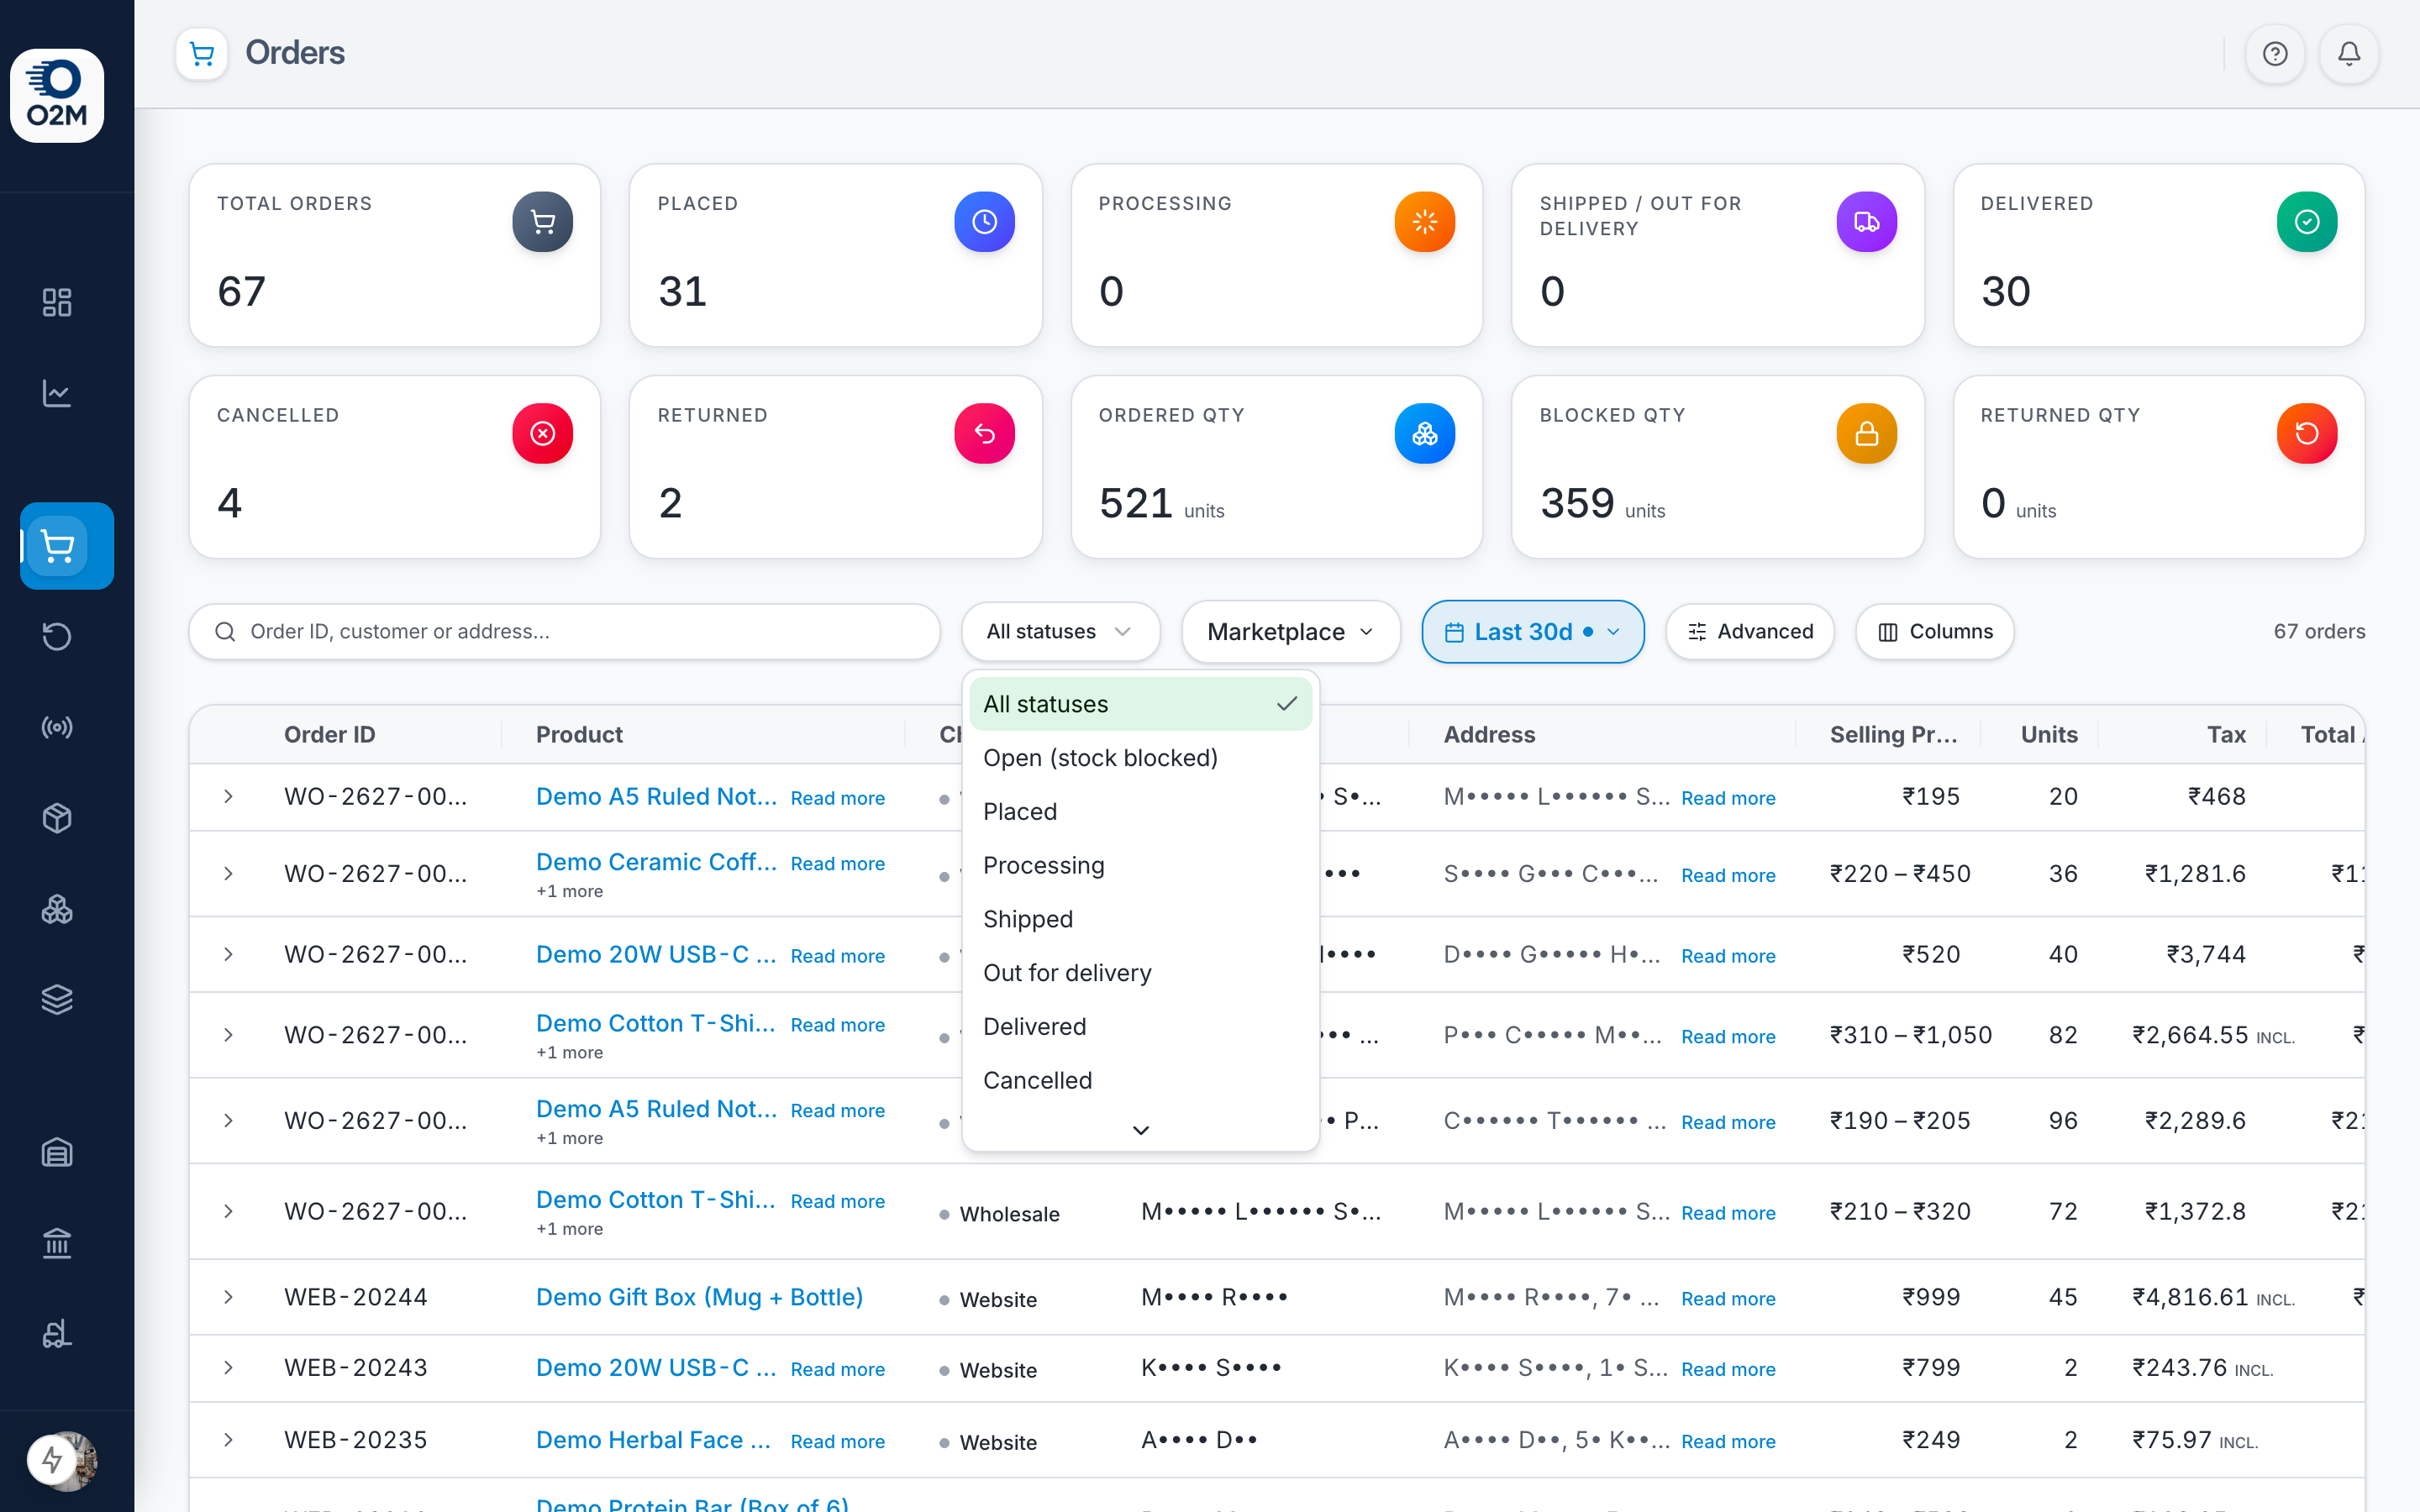Image resolution: width=2420 pixels, height=1512 pixels.
Task: Click the Delivered summary card
Action: click(2159, 256)
